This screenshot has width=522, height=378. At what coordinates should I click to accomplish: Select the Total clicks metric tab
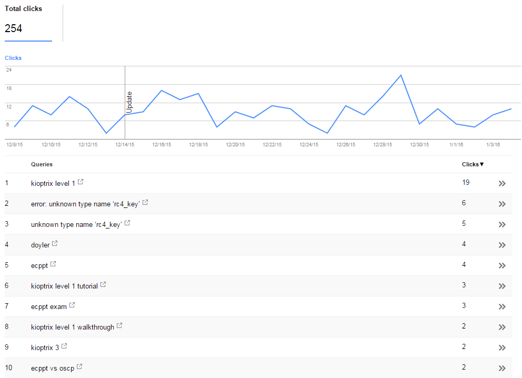28,23
